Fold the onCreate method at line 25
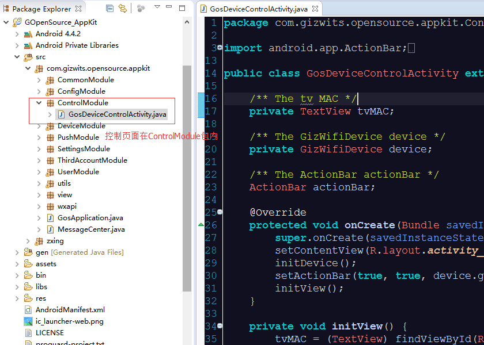The width and height of the screenshot is (484, 345). (220, 212)
